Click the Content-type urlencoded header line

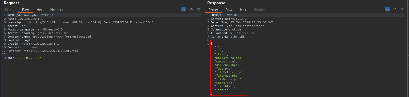pos(49,37)
